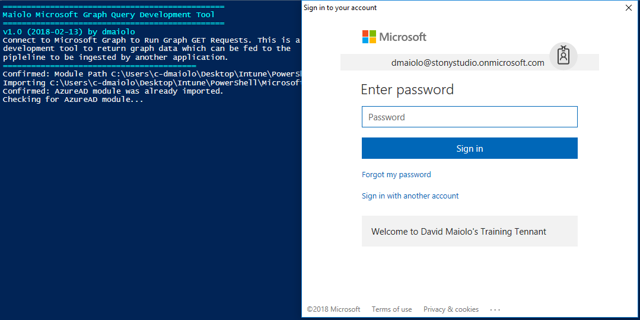Open the three-dot footer more options
Screen dimensions: 640x320
(x=495, y=310)
